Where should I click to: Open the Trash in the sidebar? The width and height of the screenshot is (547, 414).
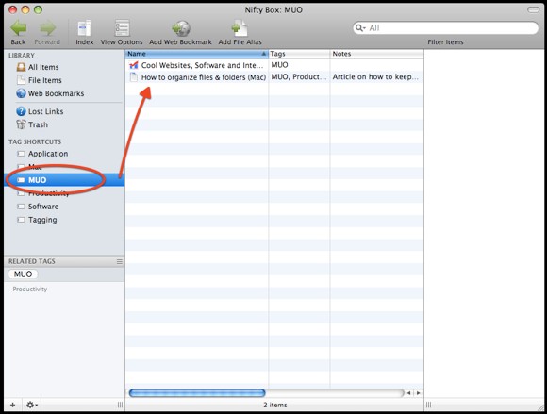point(38,124)
